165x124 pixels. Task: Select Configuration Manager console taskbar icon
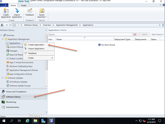[51, 121]
